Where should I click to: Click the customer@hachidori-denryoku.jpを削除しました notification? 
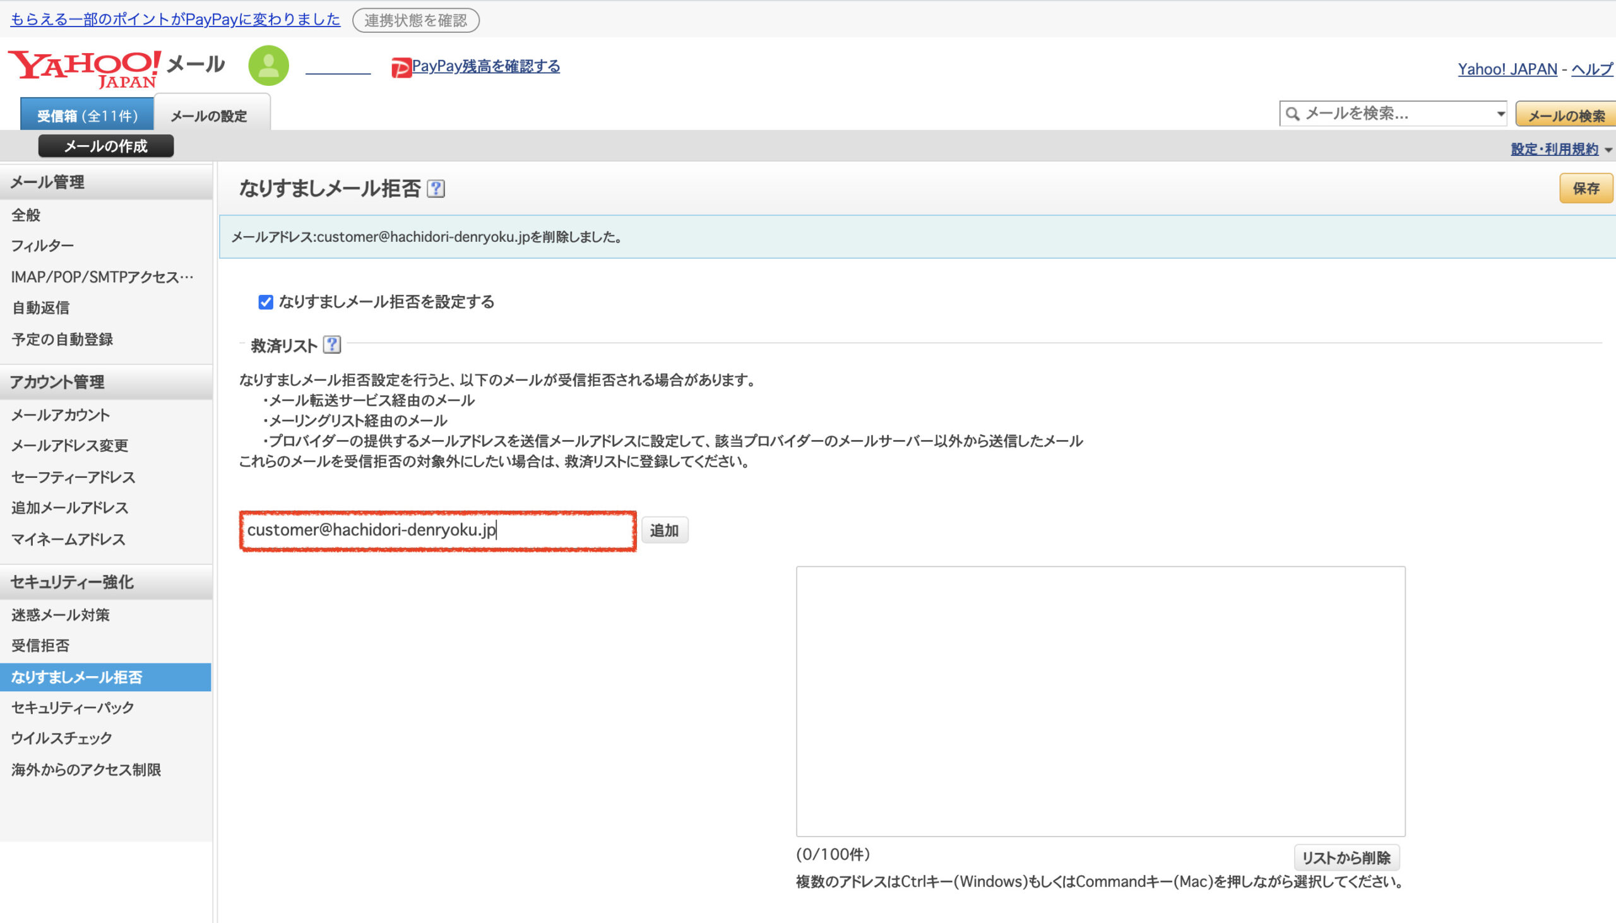pyautogui.click(x=917, y=237)
